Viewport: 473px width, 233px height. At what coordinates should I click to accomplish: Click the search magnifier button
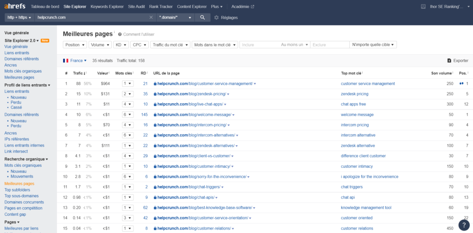click(x=203, y=18)
